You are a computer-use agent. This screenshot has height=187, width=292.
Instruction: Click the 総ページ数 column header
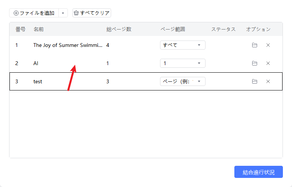tap(119, 29)
